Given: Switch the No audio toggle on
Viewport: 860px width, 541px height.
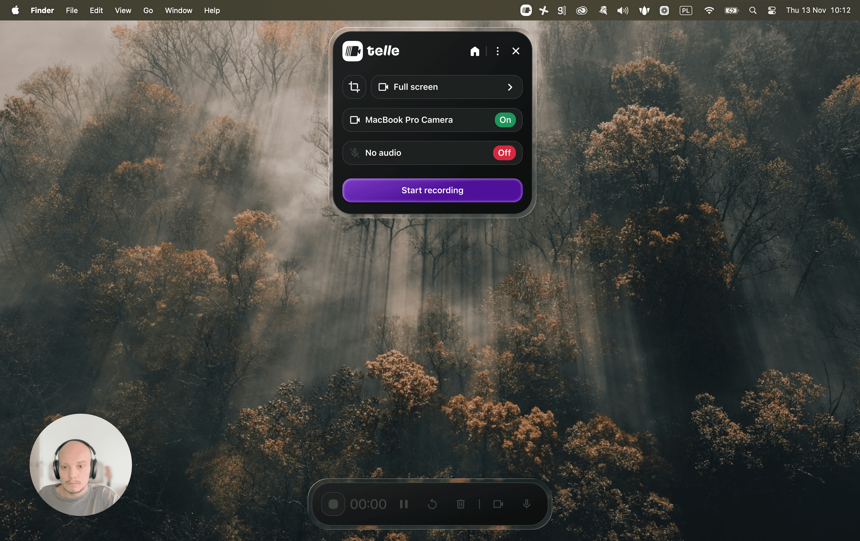Looking at the screenshot, I should tap(504, 153).
